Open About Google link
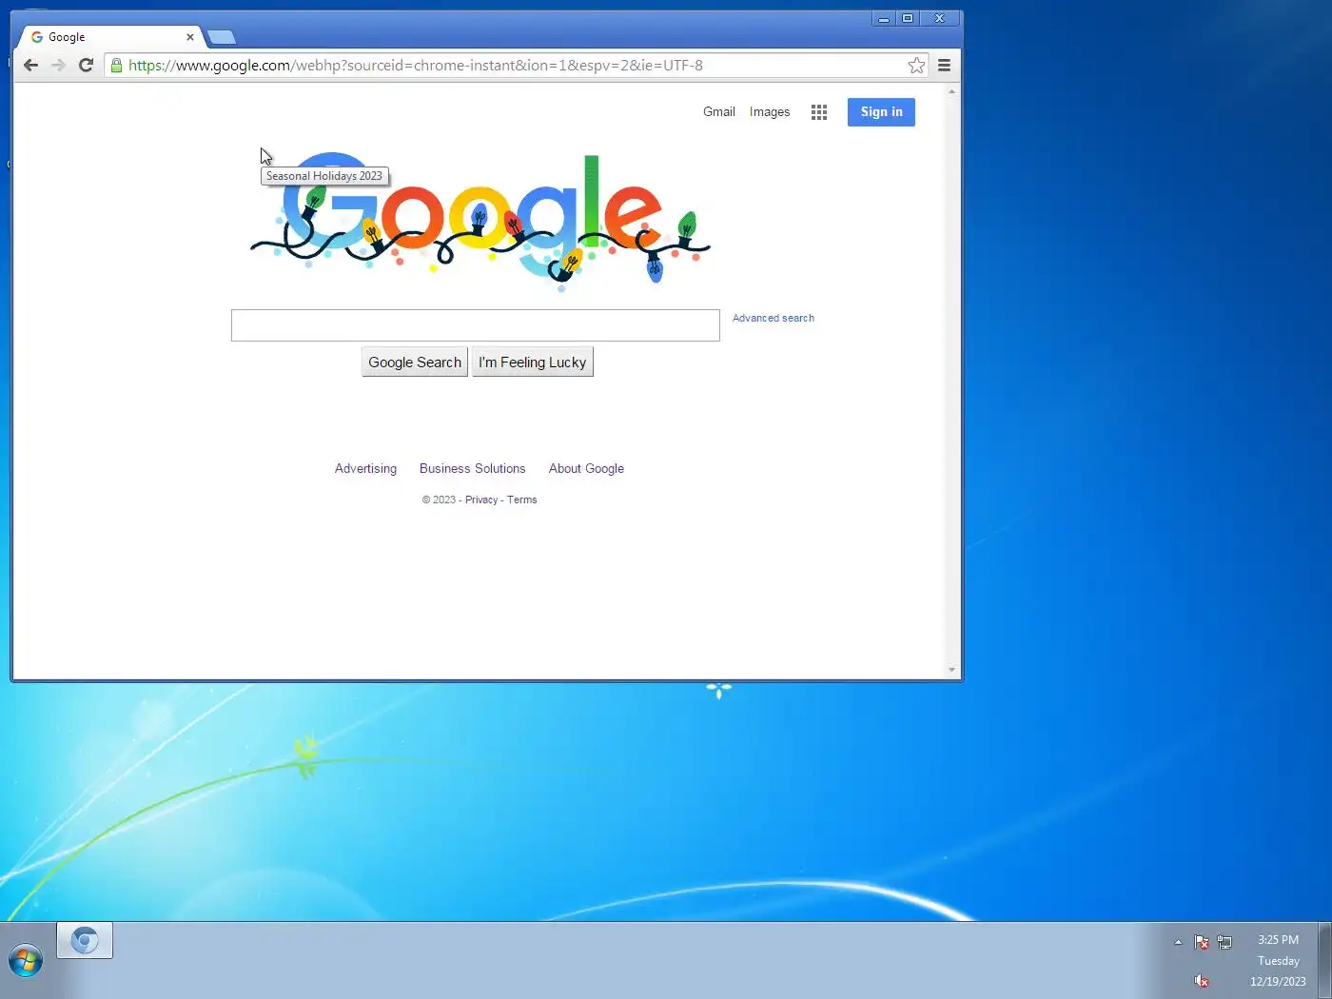The image size is (1332, 999). coord(586,468)
